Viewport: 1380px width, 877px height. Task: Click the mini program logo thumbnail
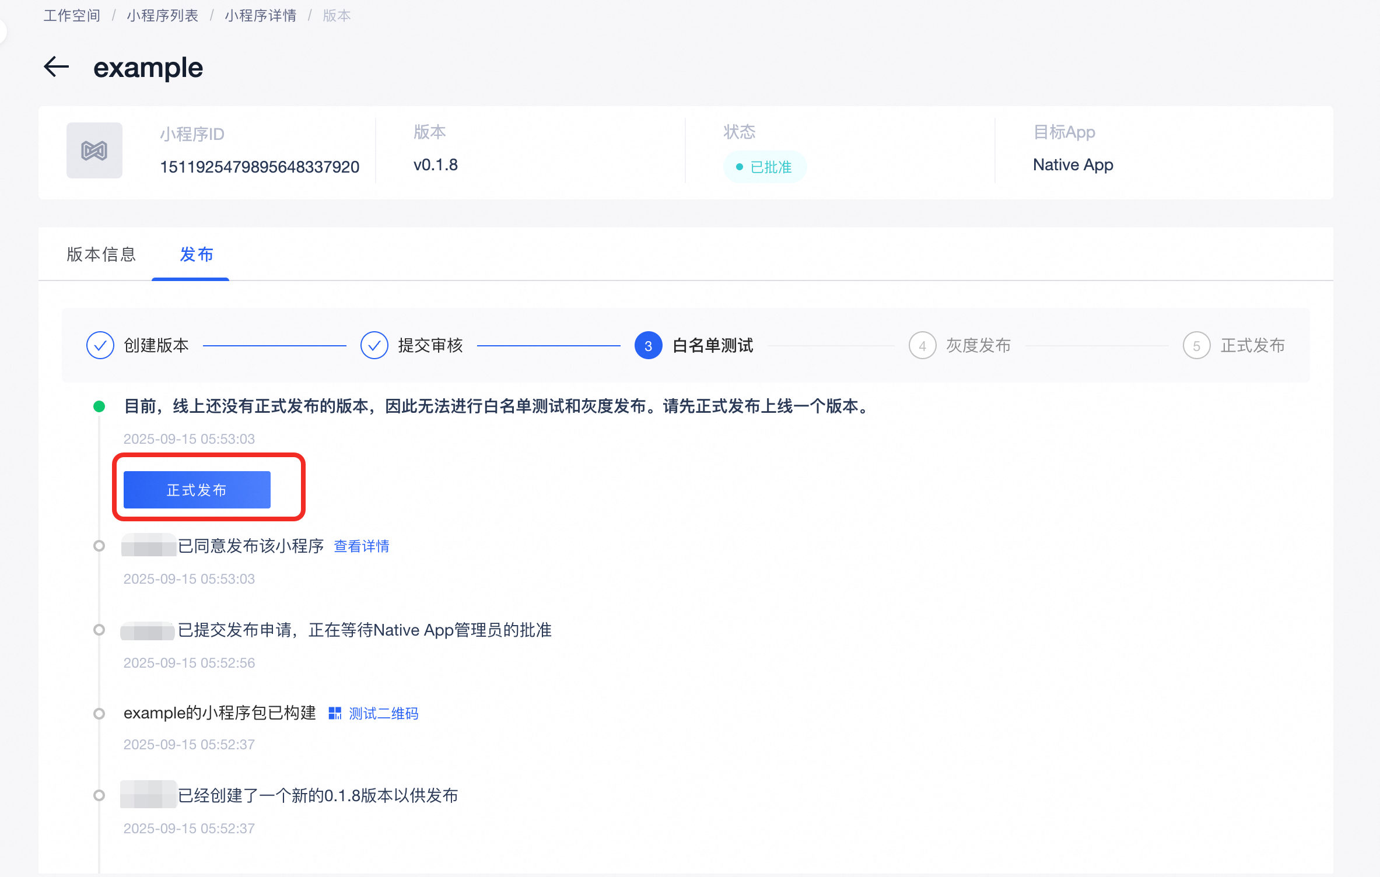tap(94, 150)
